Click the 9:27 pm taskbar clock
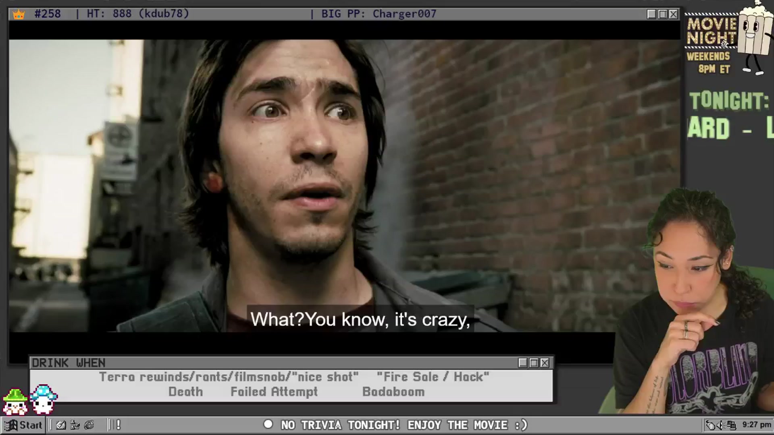The height and width of the screenshot is (435, 774). tap(757, 425)
